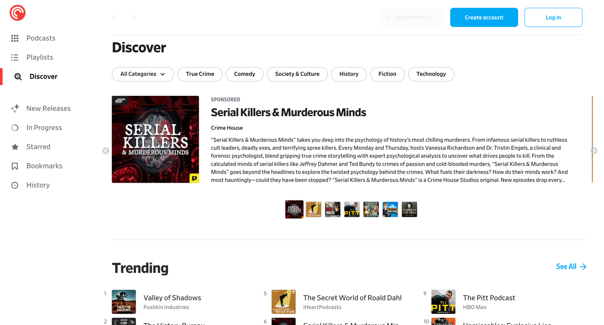
Task: Filter by Comedy category
Action: 244,74
